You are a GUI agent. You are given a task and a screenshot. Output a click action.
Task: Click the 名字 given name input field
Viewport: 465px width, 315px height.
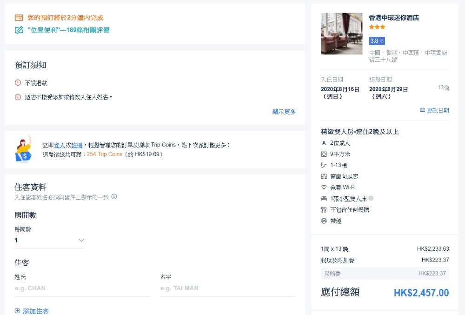(x=227, y=288)
